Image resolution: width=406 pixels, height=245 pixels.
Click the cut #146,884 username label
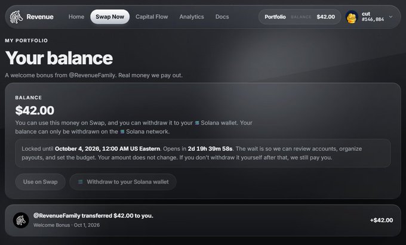click(373, 17)
